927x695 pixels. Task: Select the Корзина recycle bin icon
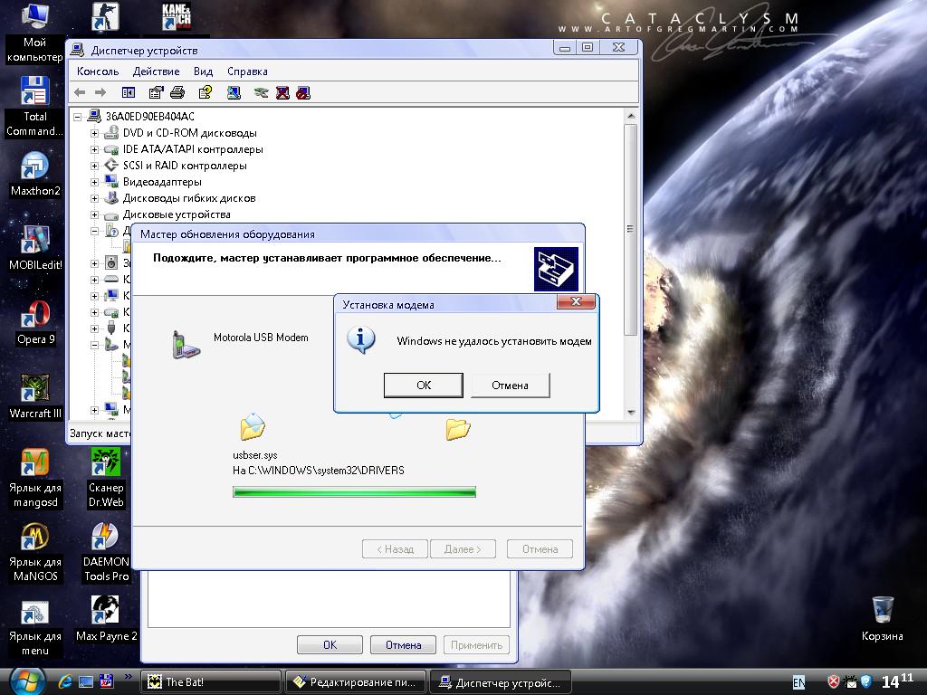click(882, 619)
